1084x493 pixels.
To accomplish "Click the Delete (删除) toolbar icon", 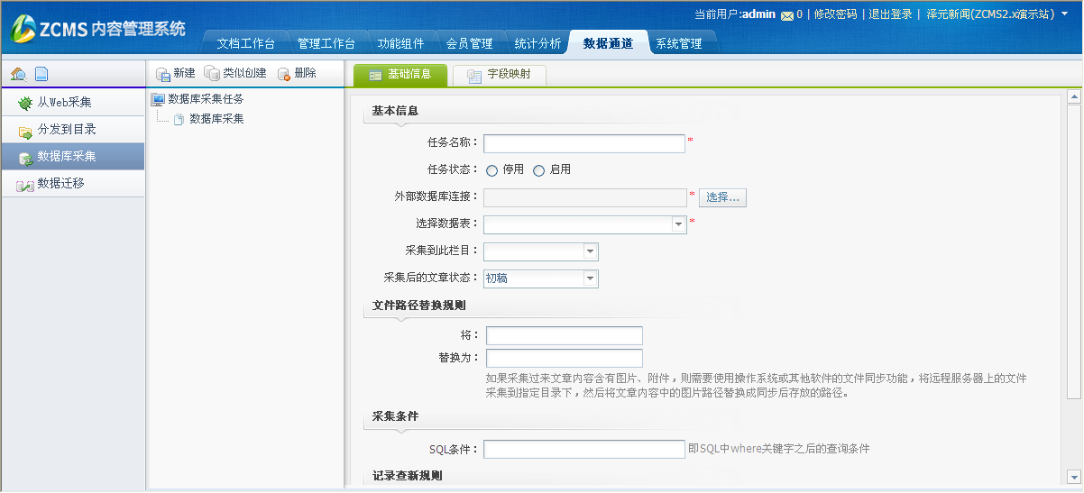I will click(284, 74).
